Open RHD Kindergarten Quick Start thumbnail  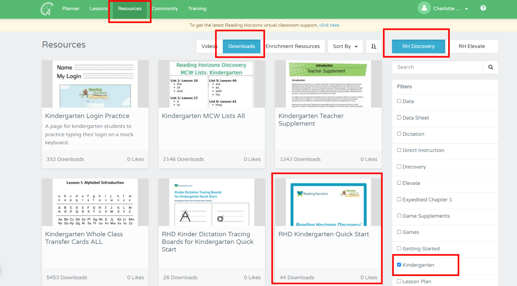tap(328, 202)
